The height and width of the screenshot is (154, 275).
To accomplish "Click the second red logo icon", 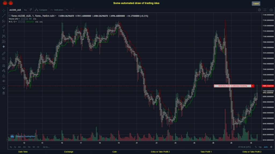I will [11, 3].
